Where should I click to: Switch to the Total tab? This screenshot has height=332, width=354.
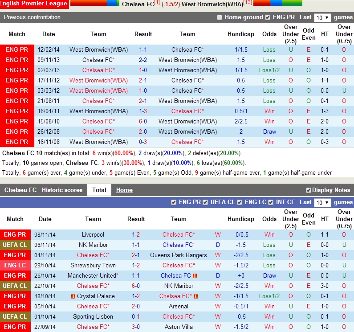coord(99,190)
